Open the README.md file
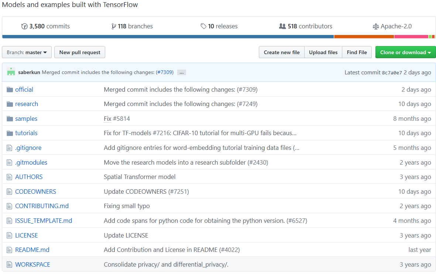Viewport: 436px width, 274px height. [32, 250]
